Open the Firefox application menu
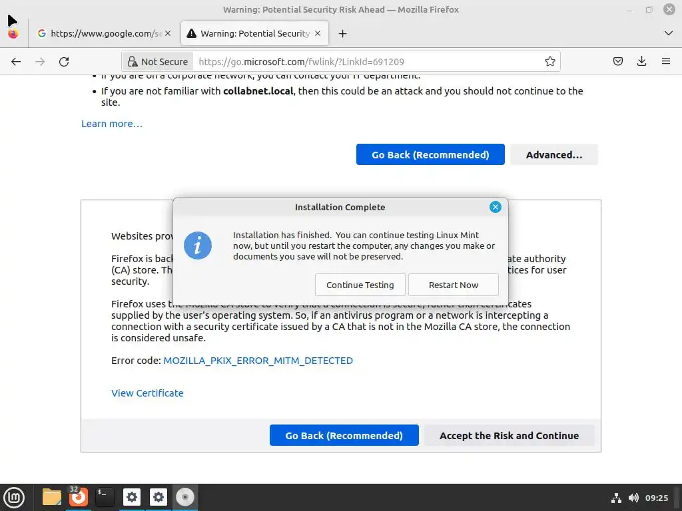The height and width of the screenshot is (511, 682). click(666, 61)
